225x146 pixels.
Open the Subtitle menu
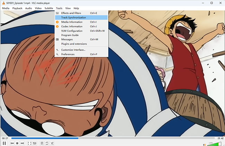coord(49,8)
